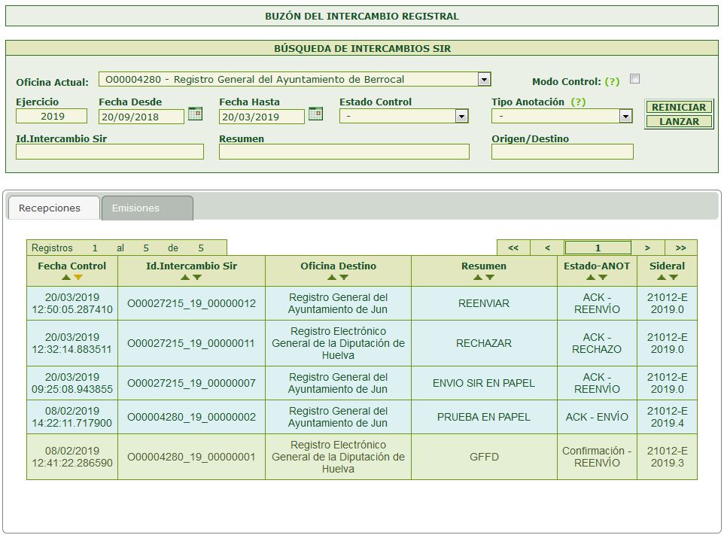
Task: Focus the Origen/Destino search field
Action: point(562,152)
